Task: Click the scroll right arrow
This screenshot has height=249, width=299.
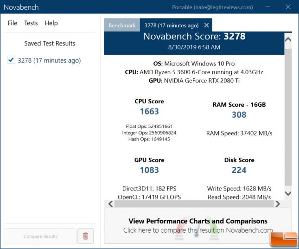Action: [278, 204]
